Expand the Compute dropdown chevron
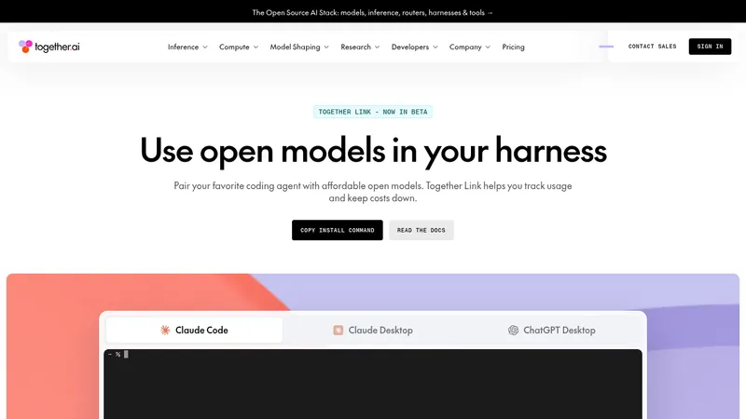This screenshot has width=746, height=419. pyautogui.click(x=256, y=47)
